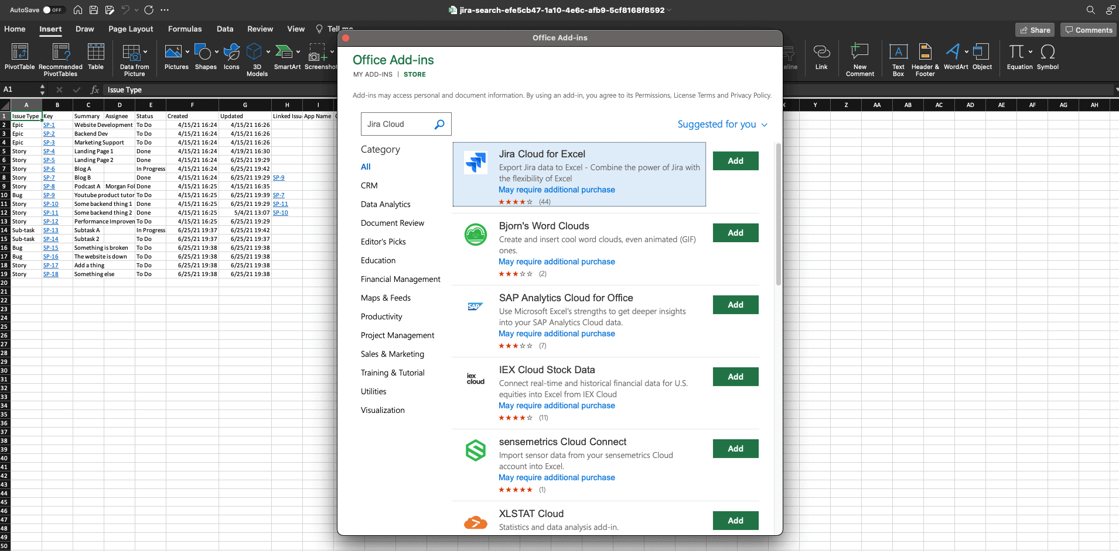Expand the Suggested for you sort dropdown

pos(722,124)
